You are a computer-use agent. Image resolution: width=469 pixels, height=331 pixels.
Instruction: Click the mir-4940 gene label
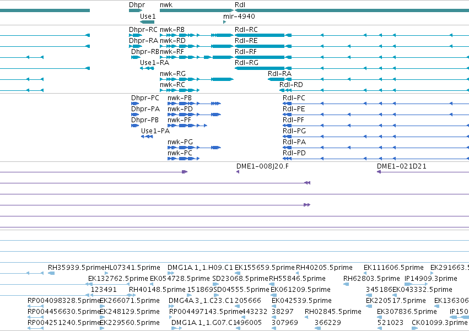239,16
